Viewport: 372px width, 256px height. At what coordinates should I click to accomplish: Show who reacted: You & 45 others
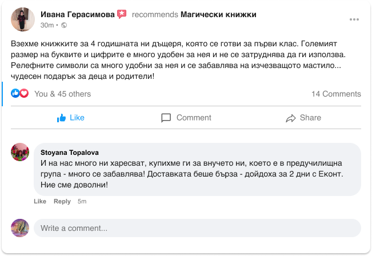[62, 94]
